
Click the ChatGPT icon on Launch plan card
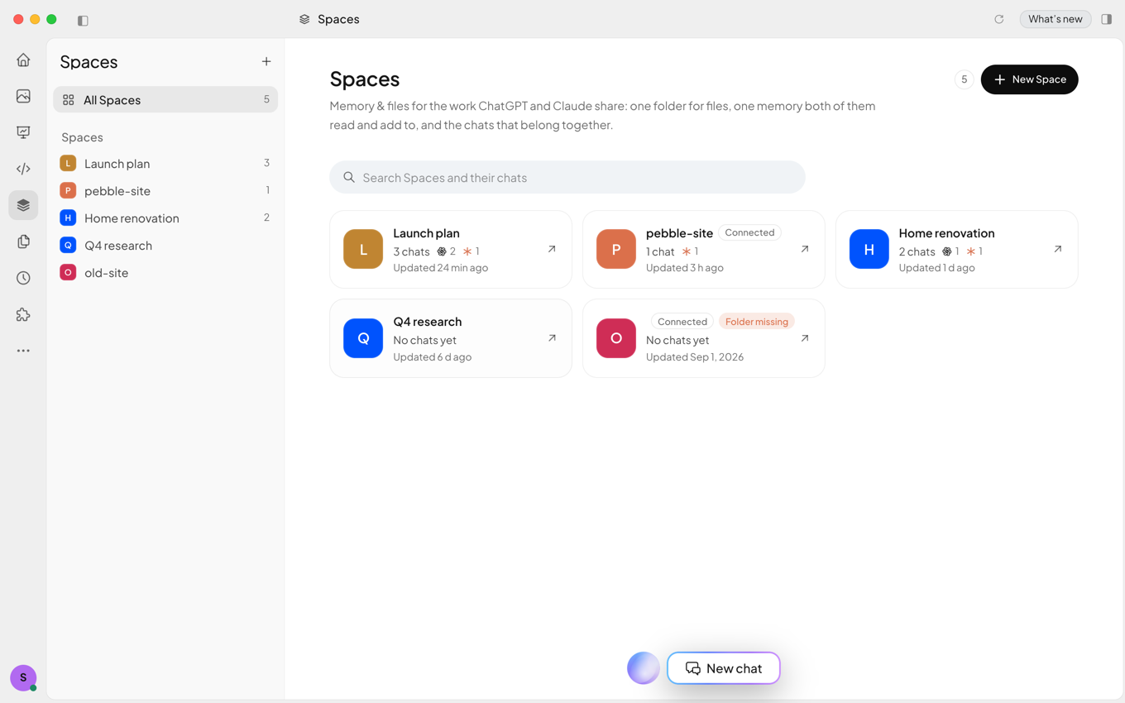pyautogui.click(x=442, y=251)
